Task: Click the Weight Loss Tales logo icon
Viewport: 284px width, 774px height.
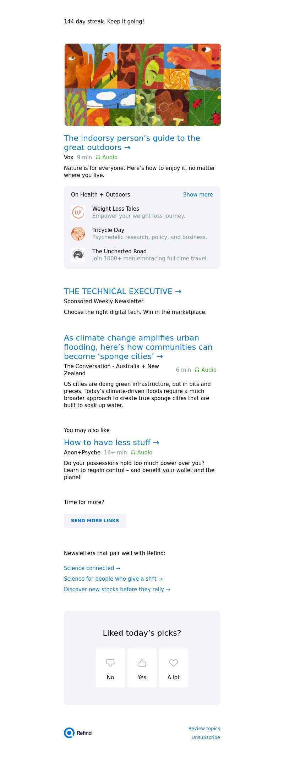Action: click(78, 212)
